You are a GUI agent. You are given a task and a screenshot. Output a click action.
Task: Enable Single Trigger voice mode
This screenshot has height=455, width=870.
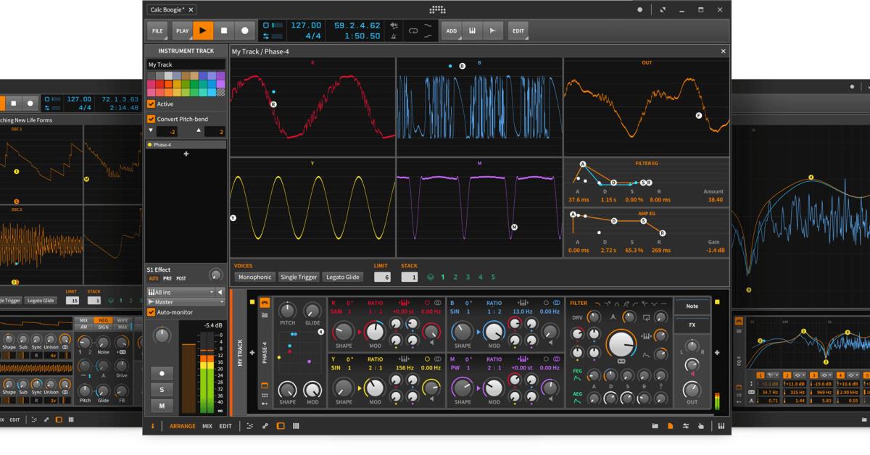point(298,276)
